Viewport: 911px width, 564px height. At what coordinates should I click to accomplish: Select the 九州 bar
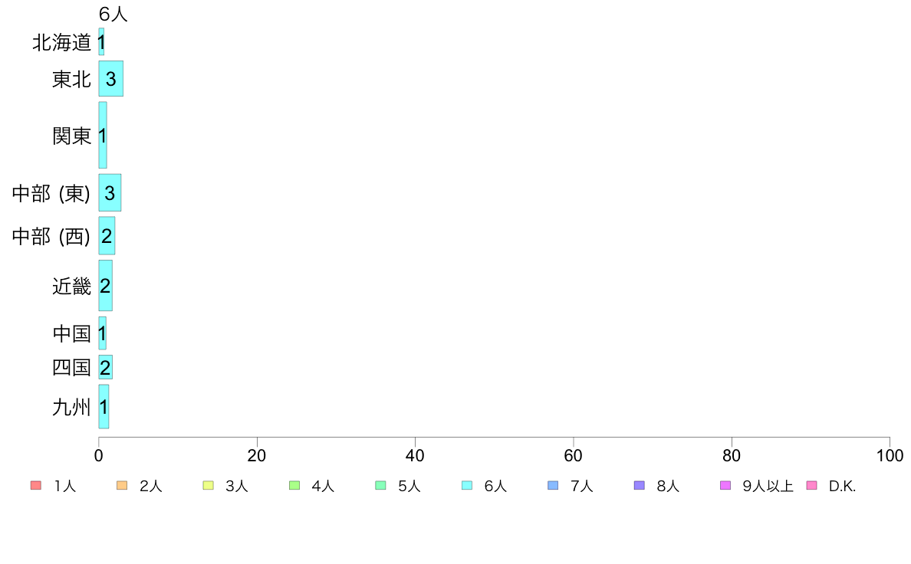coord(104,407)
